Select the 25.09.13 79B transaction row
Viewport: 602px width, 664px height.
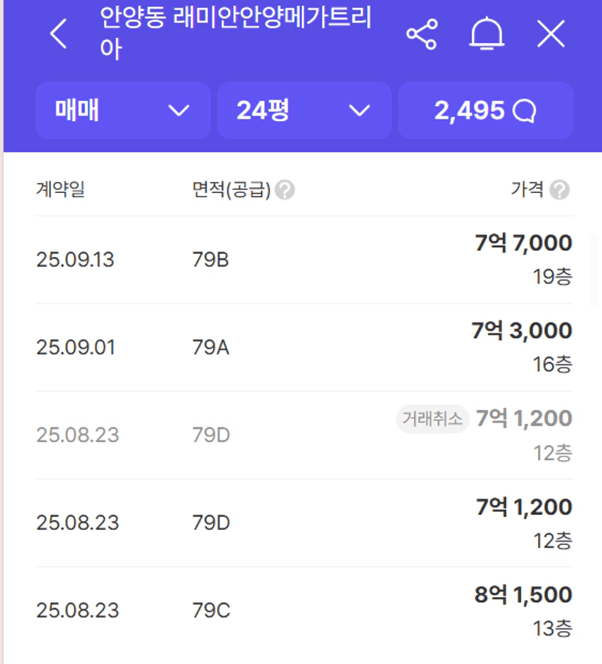point(304,260)
